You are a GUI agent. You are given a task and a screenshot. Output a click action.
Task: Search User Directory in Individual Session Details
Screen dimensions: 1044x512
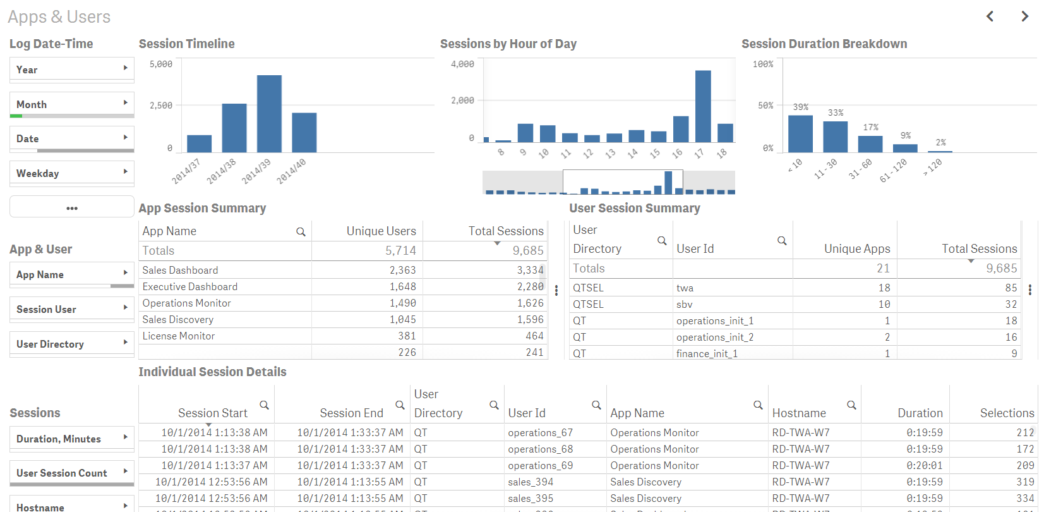point(495,405)
